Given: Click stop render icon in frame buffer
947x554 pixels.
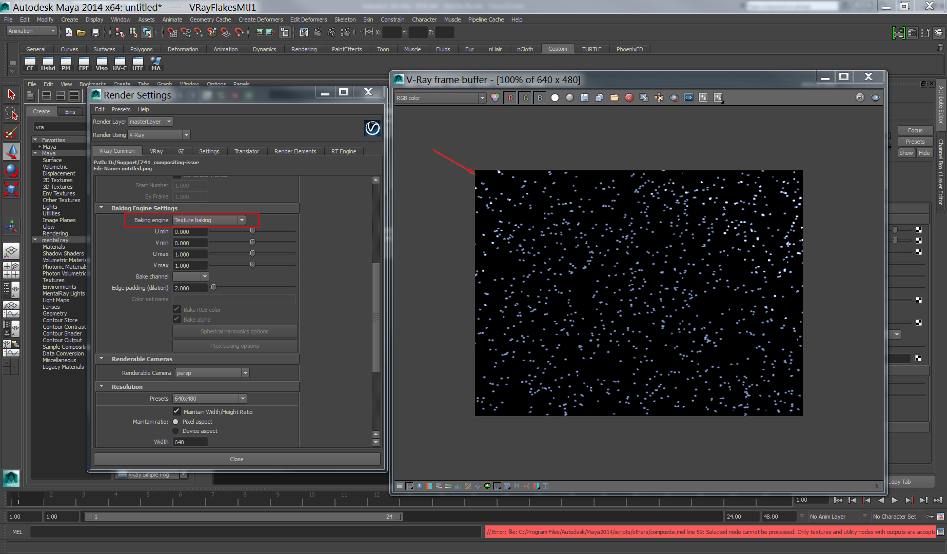Looking at the screenshot, I should (860, 97).
